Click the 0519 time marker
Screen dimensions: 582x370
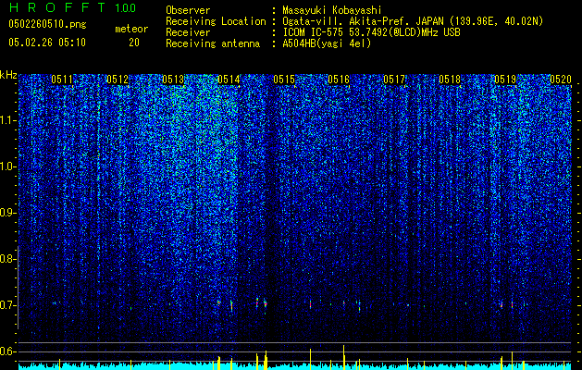point(505,80)
